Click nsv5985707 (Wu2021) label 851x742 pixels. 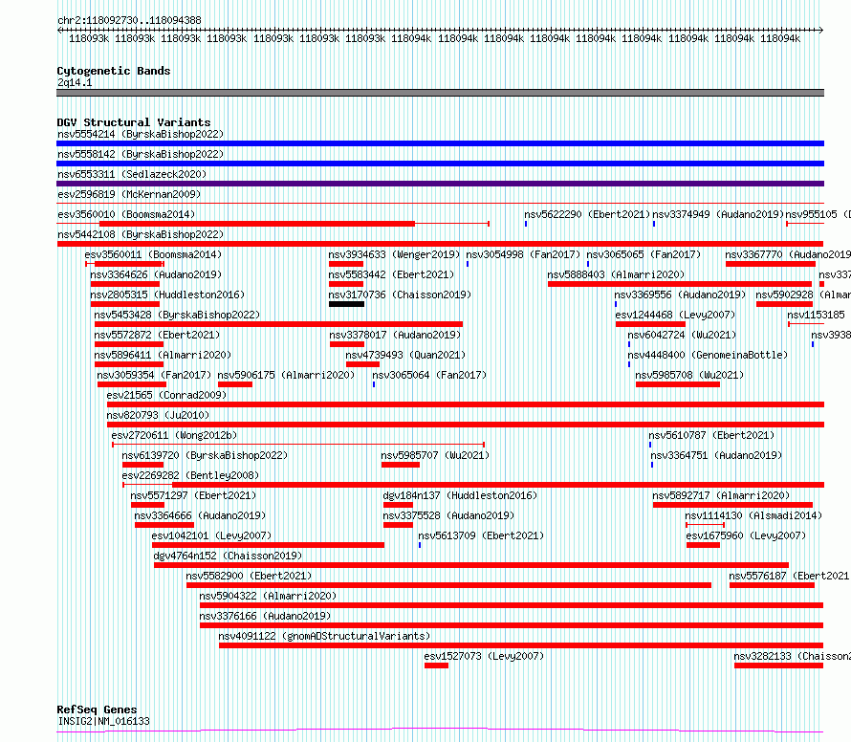[x=435, y=455]
